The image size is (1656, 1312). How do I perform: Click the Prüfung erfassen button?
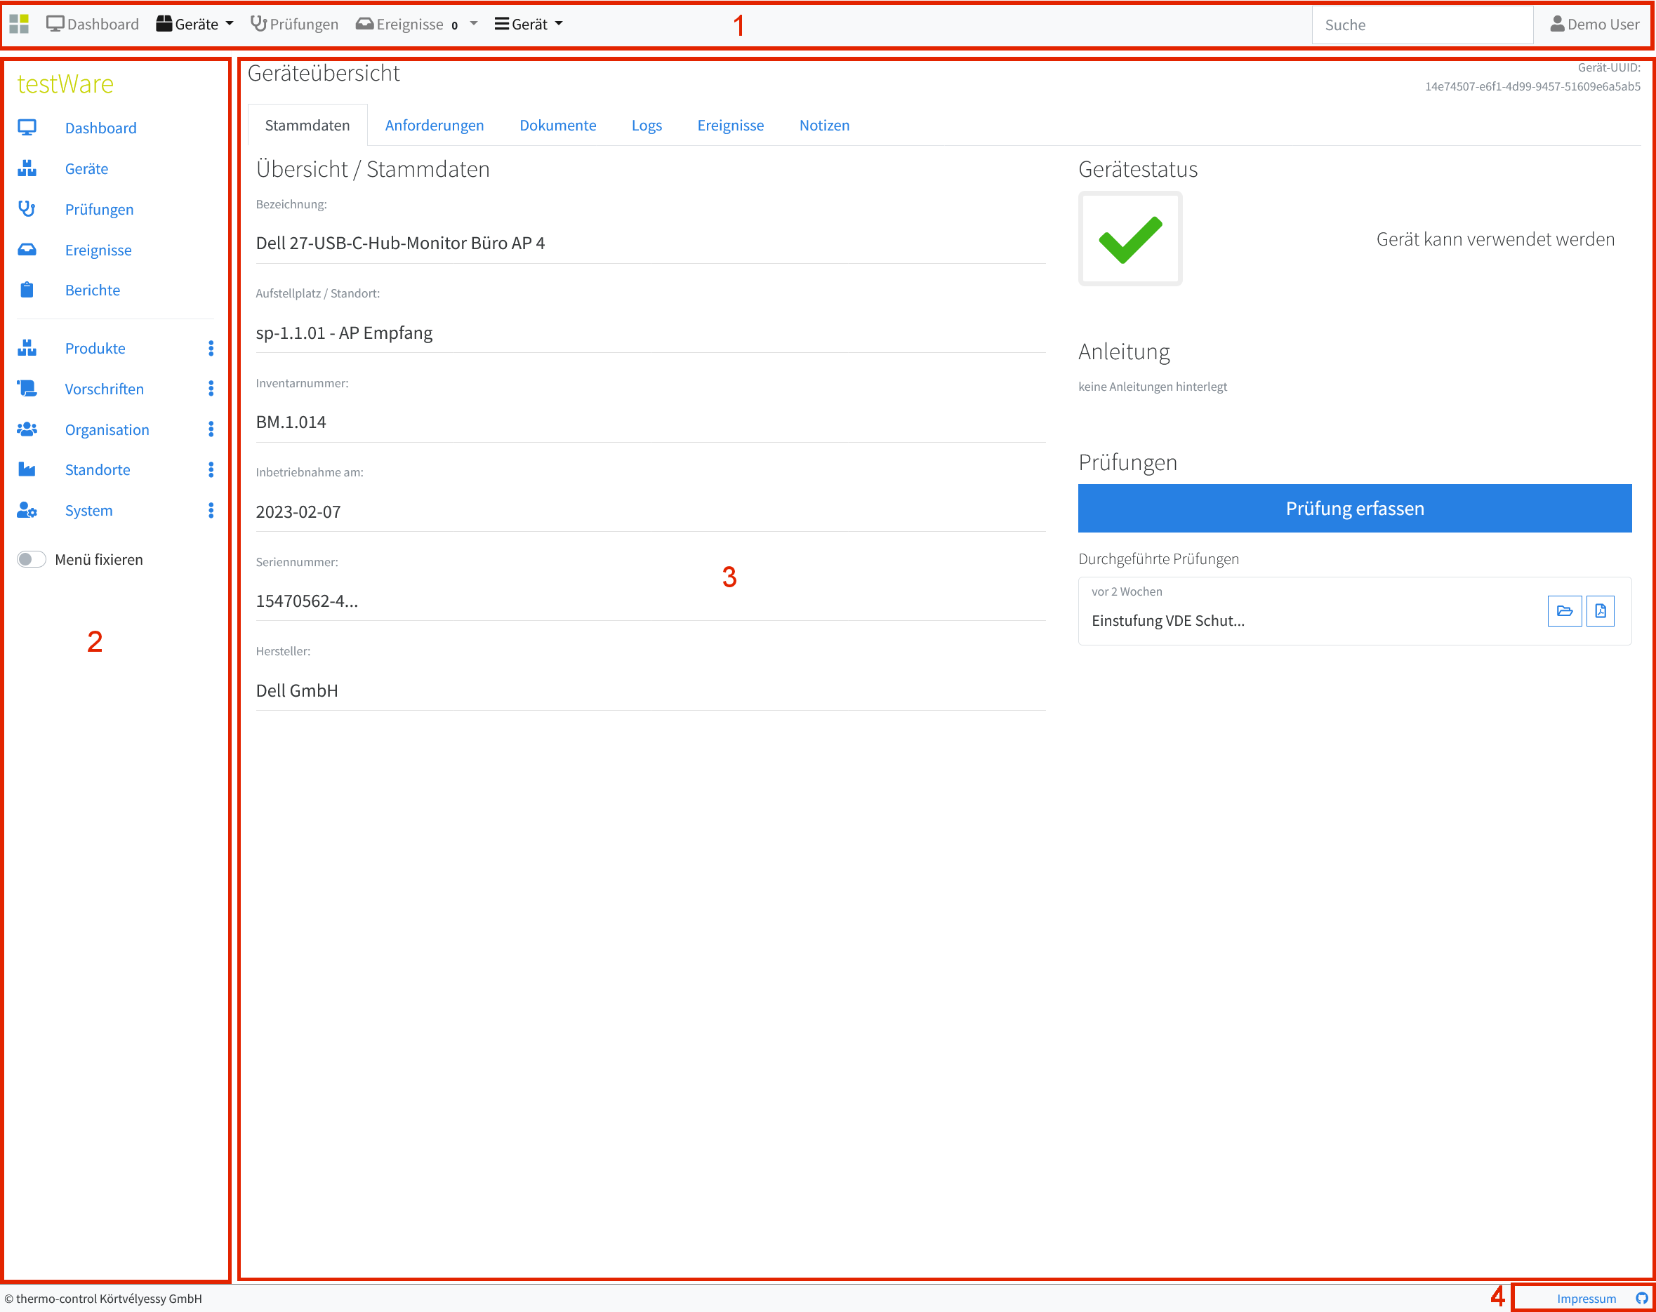[x=1354, y=508]
